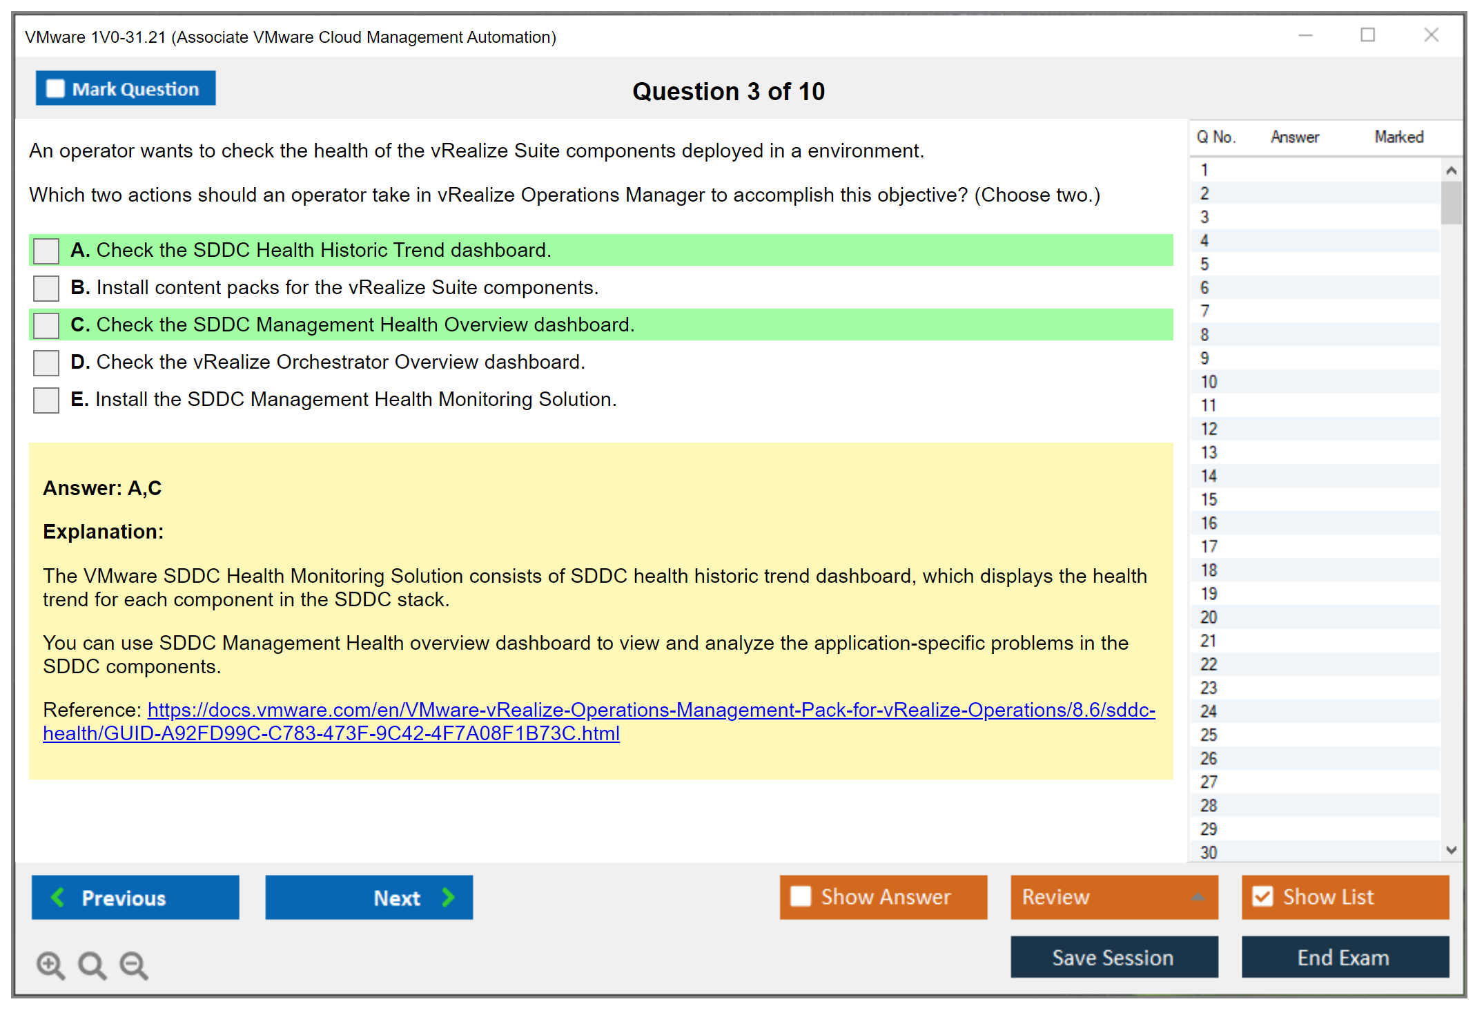Viewport: 1484px width, 1015px height.
Task: Tick the Mark Question checkbox
Action: 55,89
